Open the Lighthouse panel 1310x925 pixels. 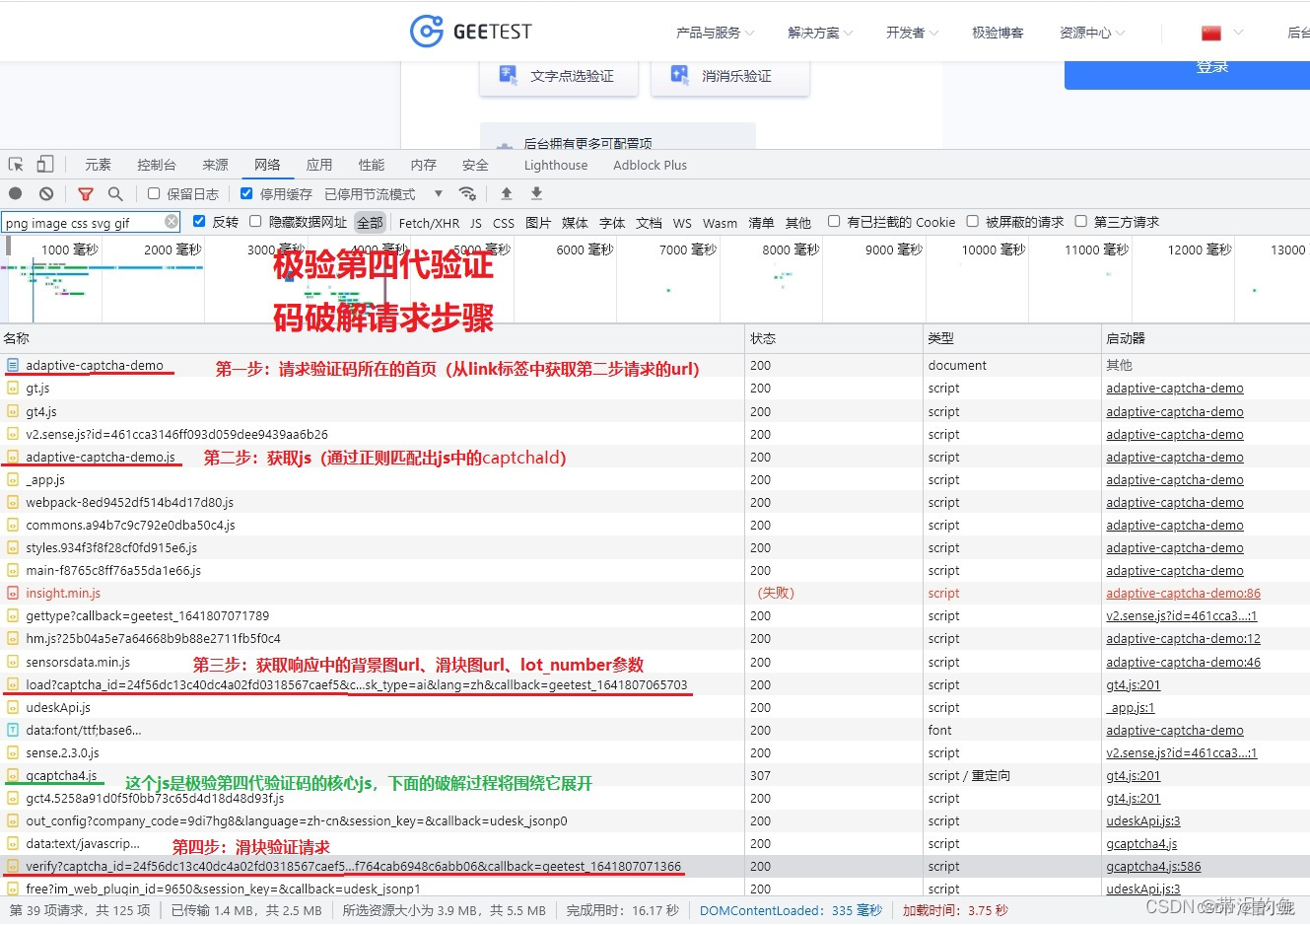(555, 165)
